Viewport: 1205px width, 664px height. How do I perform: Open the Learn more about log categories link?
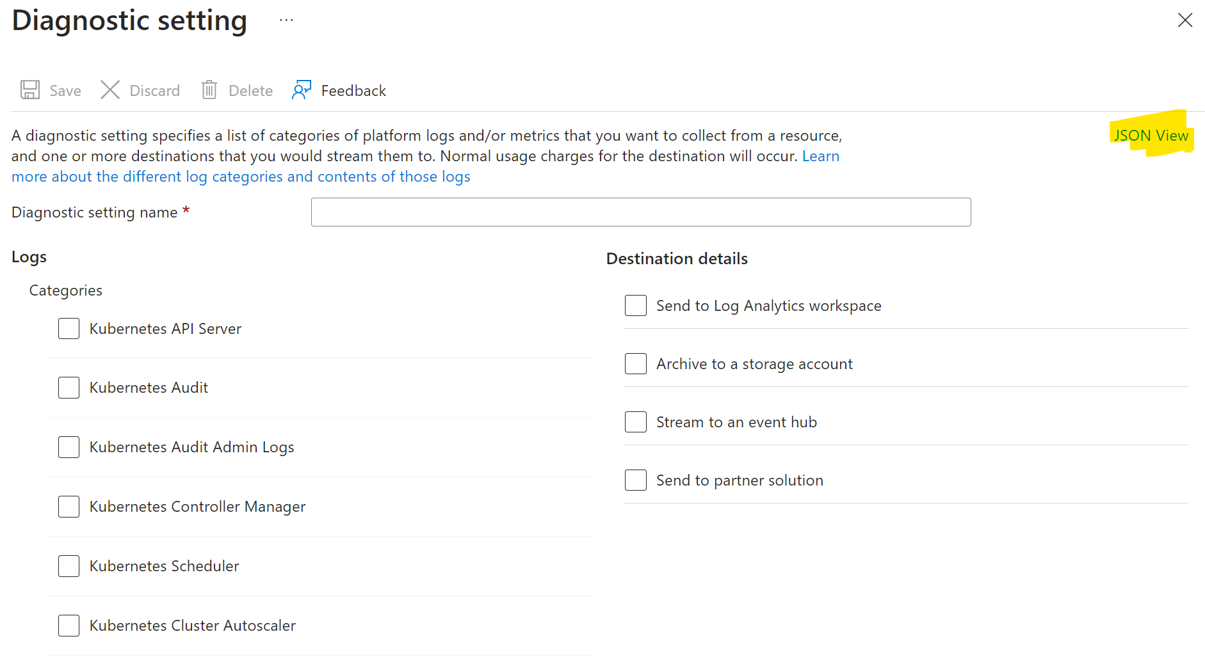pyautogui.click(x=241, y=177)
